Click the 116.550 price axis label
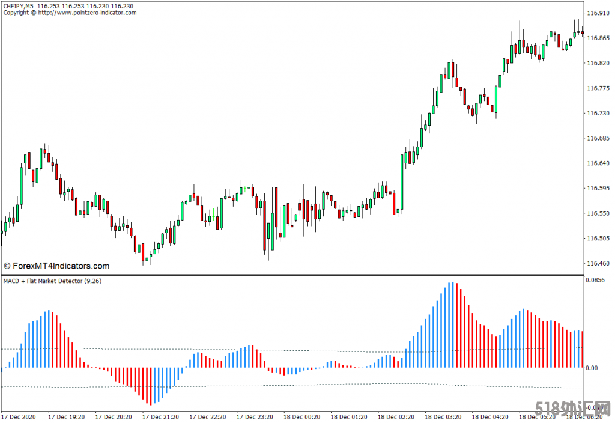The width and height of the screenshot is (615, 423). [597, 213]
